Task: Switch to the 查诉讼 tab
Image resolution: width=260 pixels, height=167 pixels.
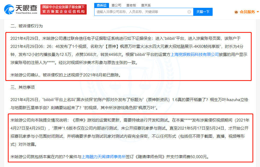Action: 101,5
